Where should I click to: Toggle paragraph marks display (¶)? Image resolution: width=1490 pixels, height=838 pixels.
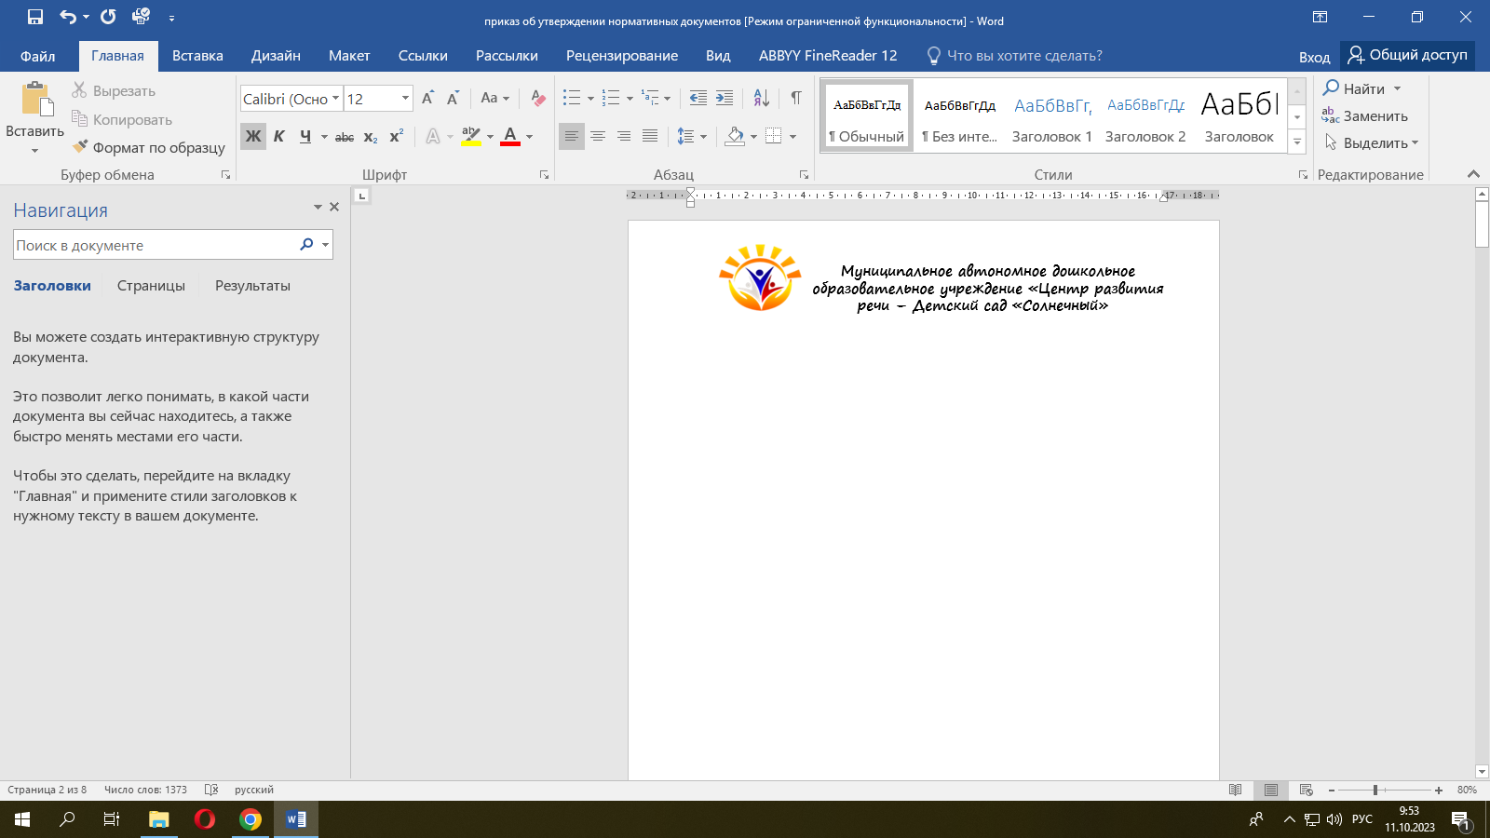tap(796, 98)
